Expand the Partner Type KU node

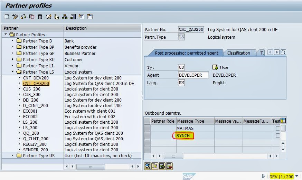click(13, 59)
